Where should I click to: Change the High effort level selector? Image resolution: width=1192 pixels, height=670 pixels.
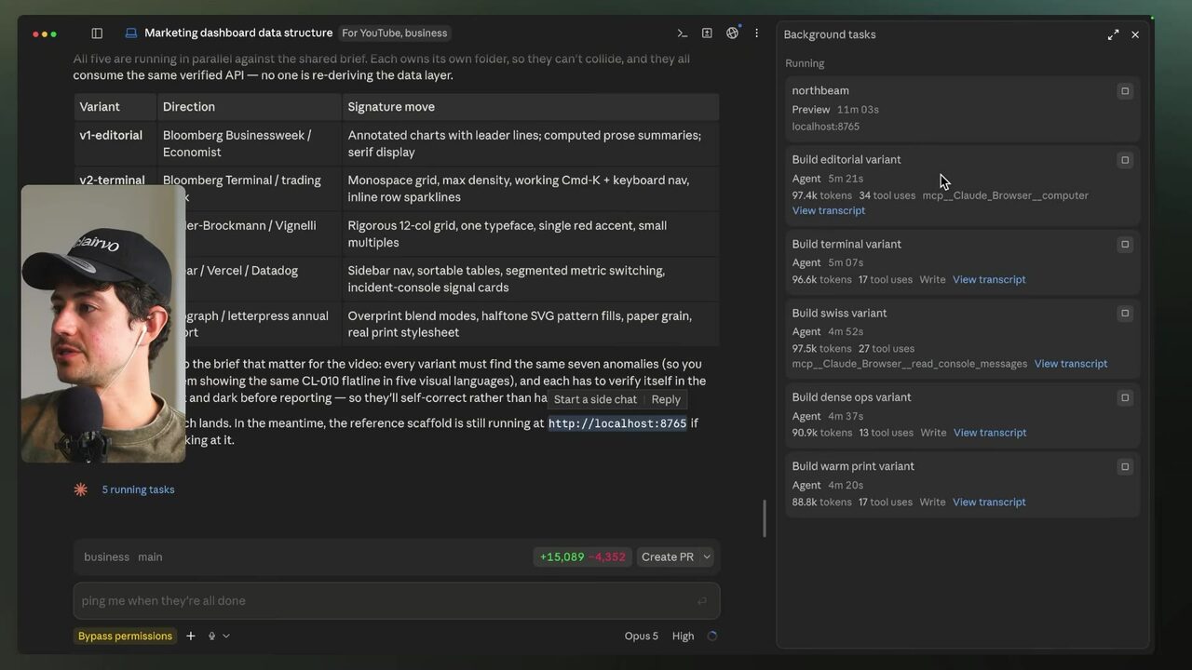[684, 636]
